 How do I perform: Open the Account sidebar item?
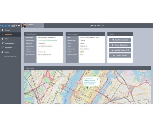point(10,30)
